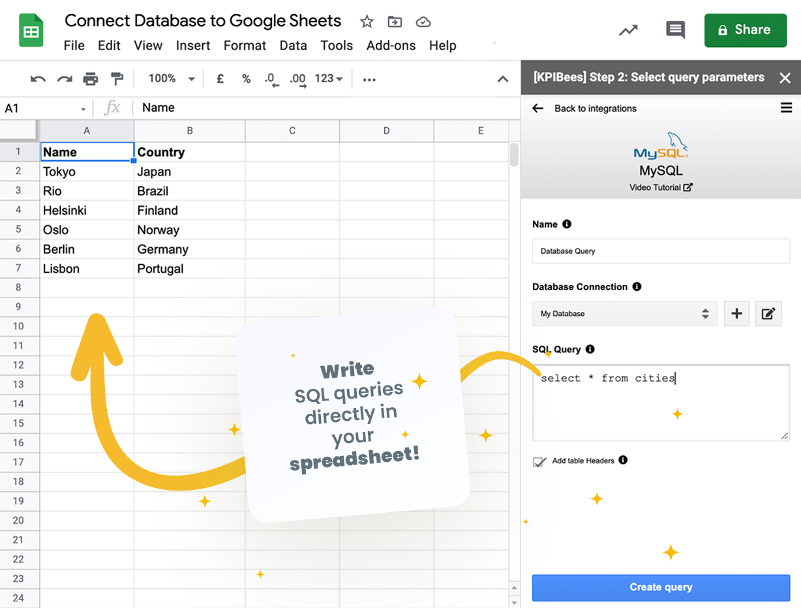801x608 pixels.
Task: Toggle the Add table Headers checkbox
Action: click(539, 462)
